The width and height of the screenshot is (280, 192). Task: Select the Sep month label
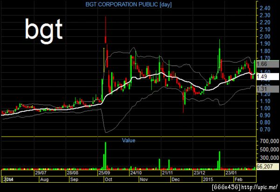pyautogui.click(x=74, y=179)
